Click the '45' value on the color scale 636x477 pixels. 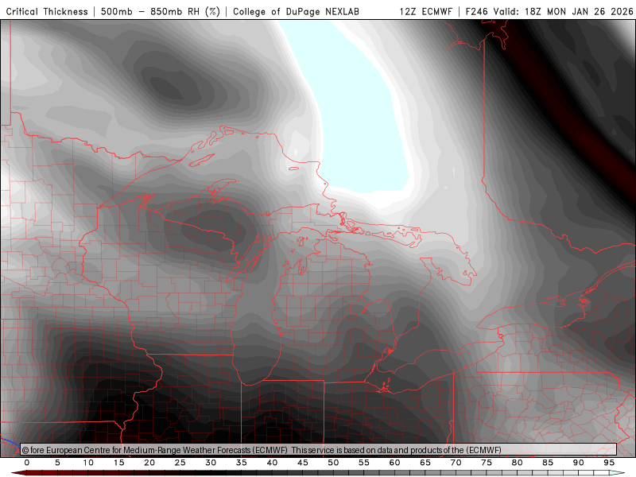(303, 463)
